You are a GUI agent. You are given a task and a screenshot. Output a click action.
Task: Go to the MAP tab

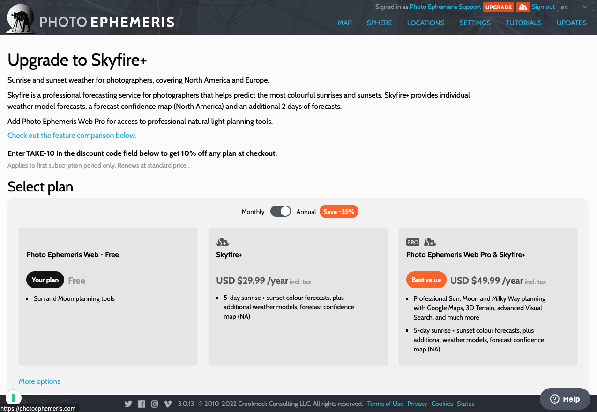tap(345, 23)
